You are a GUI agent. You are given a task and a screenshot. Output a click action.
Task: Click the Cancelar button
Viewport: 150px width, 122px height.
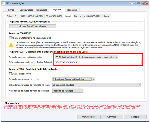(135, 117)
